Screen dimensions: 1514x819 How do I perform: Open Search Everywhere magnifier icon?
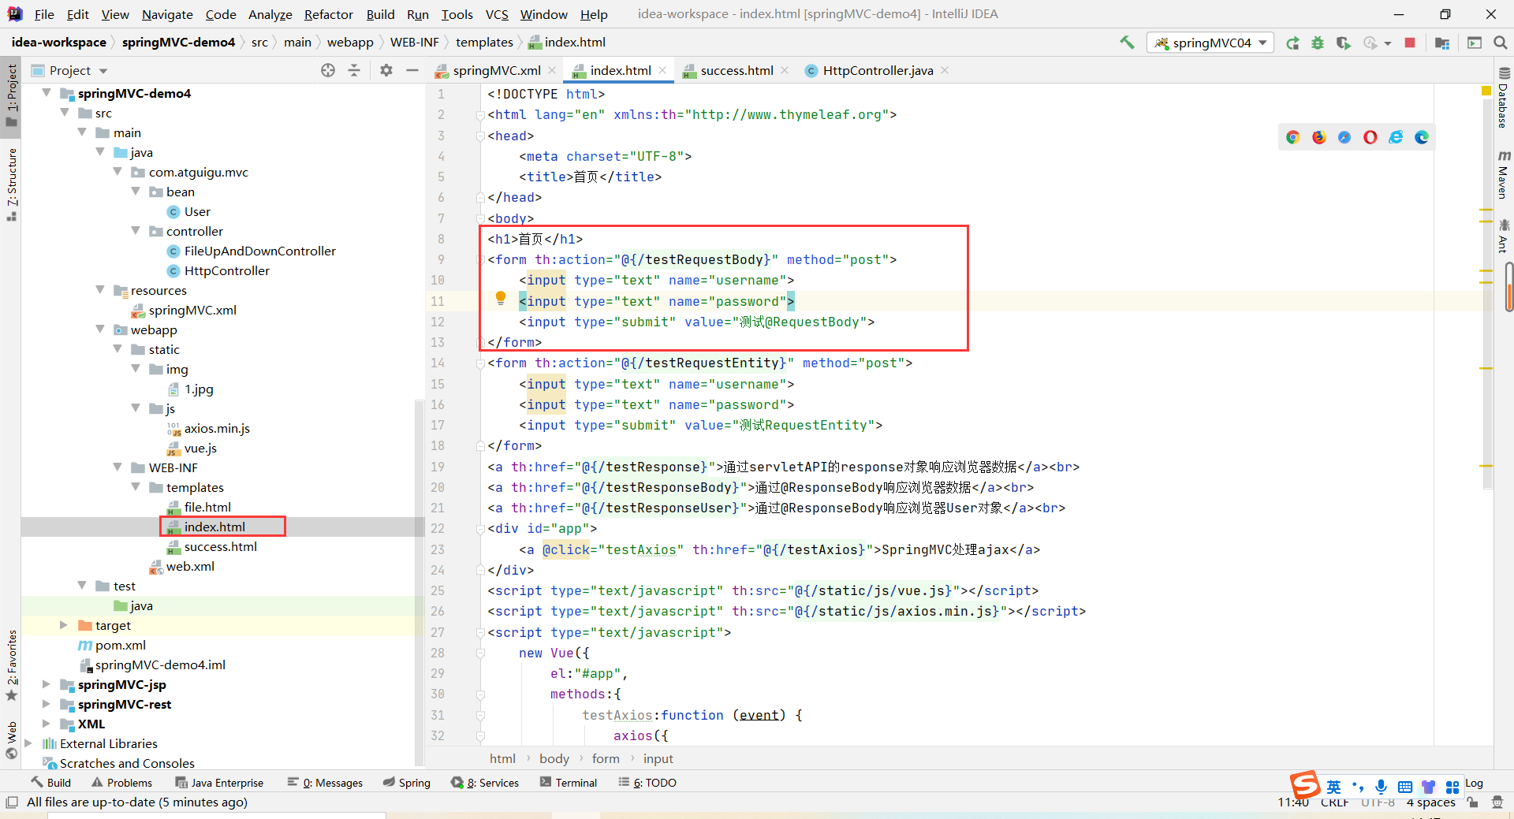tap(1501, 43)
